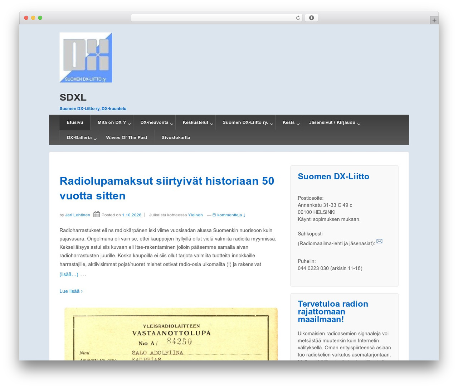Click the email envelope icon
Screen dimensions: 458x388
click(x=379, y=241)
